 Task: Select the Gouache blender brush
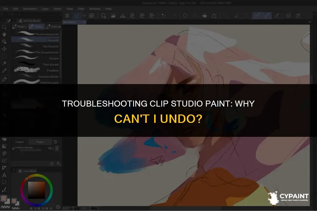pos(36,76)
